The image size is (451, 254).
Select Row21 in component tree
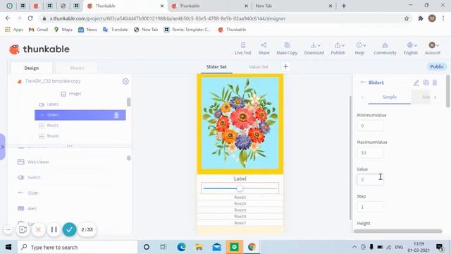pyautogui.click(x=49, y=126)
